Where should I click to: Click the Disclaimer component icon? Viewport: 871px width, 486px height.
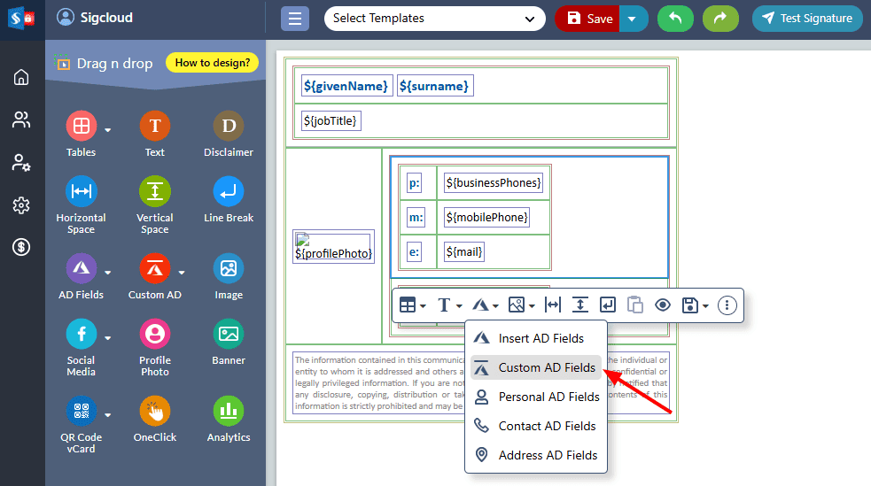point(229,127)
